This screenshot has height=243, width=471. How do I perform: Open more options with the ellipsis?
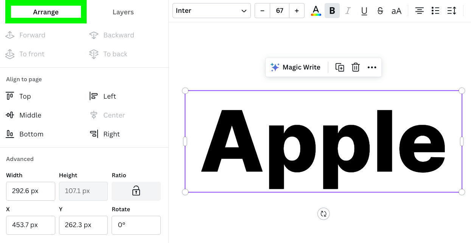click(x=372, y=67)
